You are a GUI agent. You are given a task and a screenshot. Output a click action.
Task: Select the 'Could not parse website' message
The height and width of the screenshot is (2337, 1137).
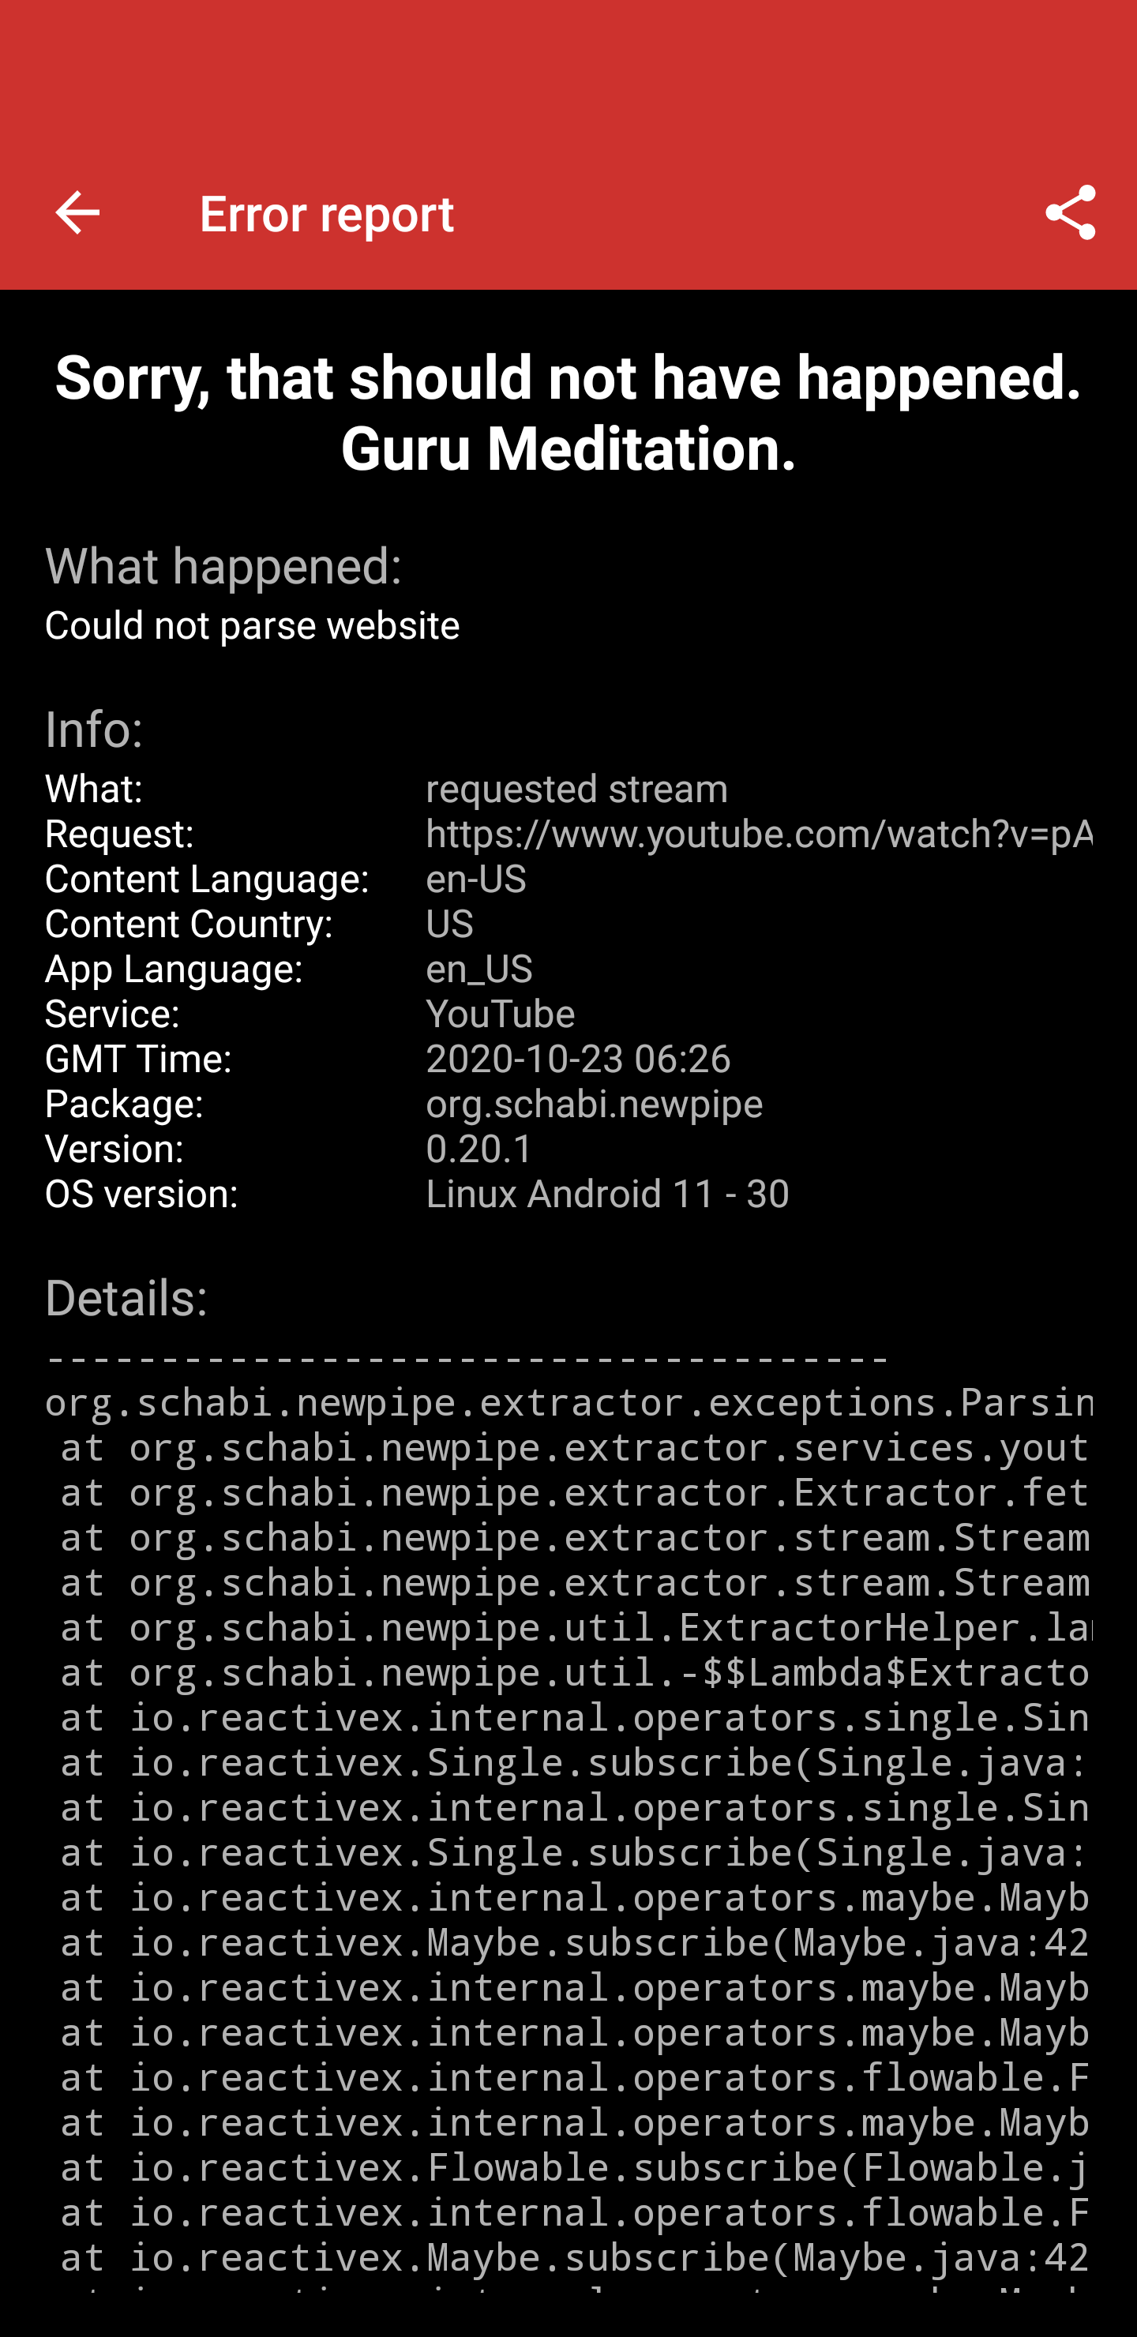point(252,625)
